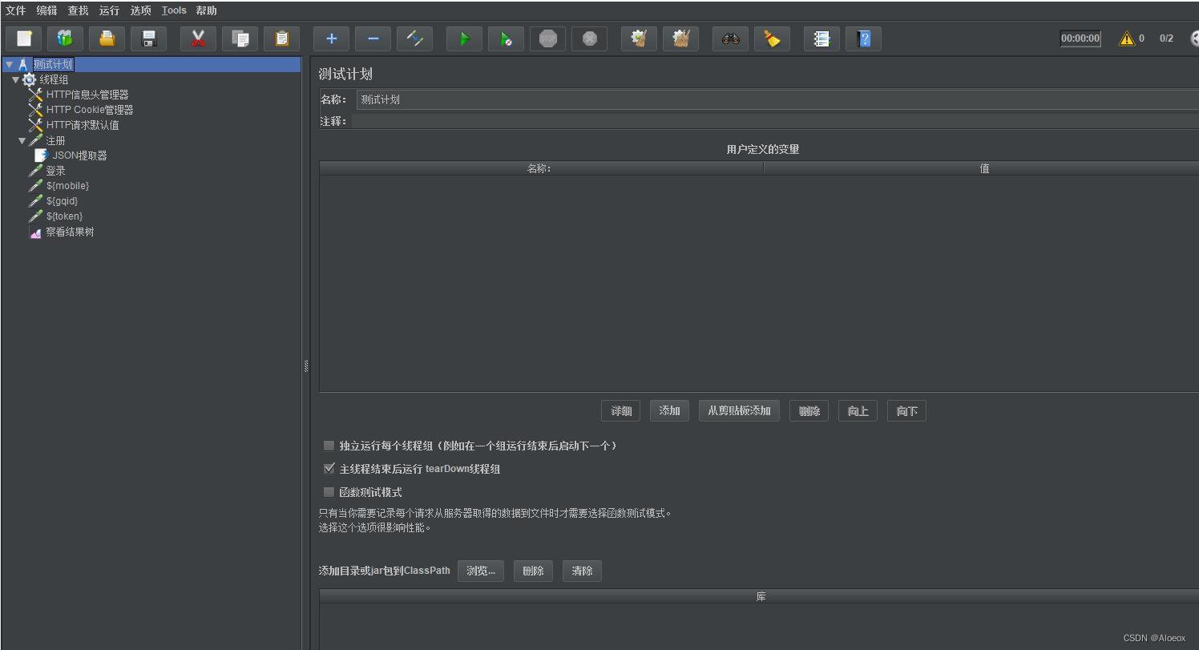The height and width of the screenshot is (650, 1199).
Task: 点击工具栏的停止测试图标
Action: (547, 38)
